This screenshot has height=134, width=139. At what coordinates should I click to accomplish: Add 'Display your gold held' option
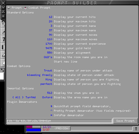point(72,48)
